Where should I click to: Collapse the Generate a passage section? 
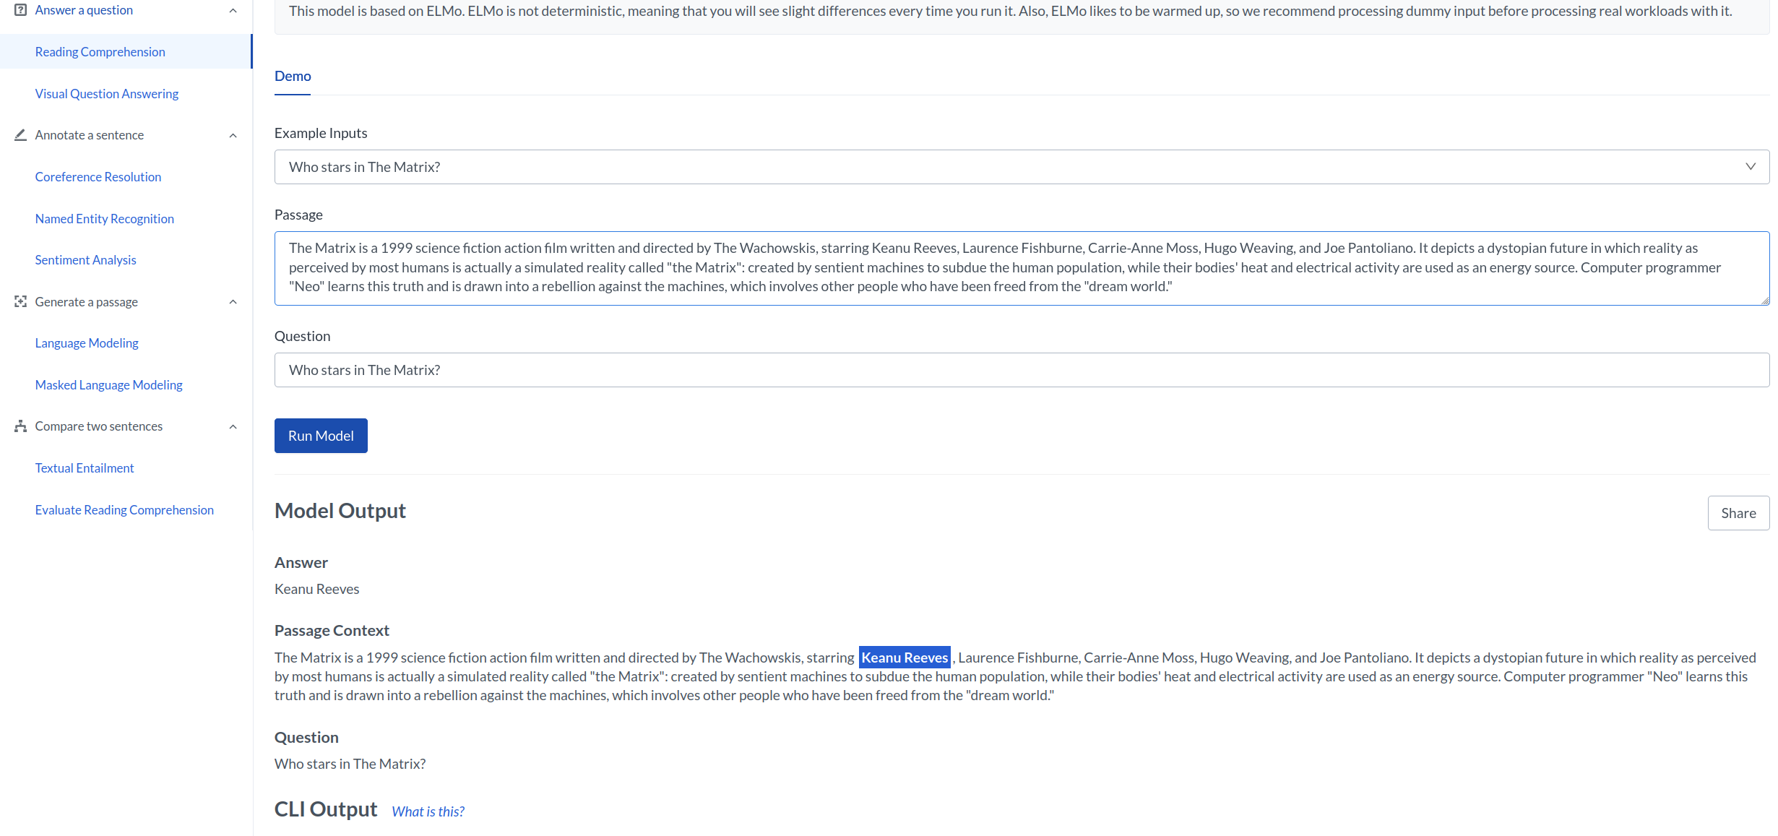coord(233,301)
